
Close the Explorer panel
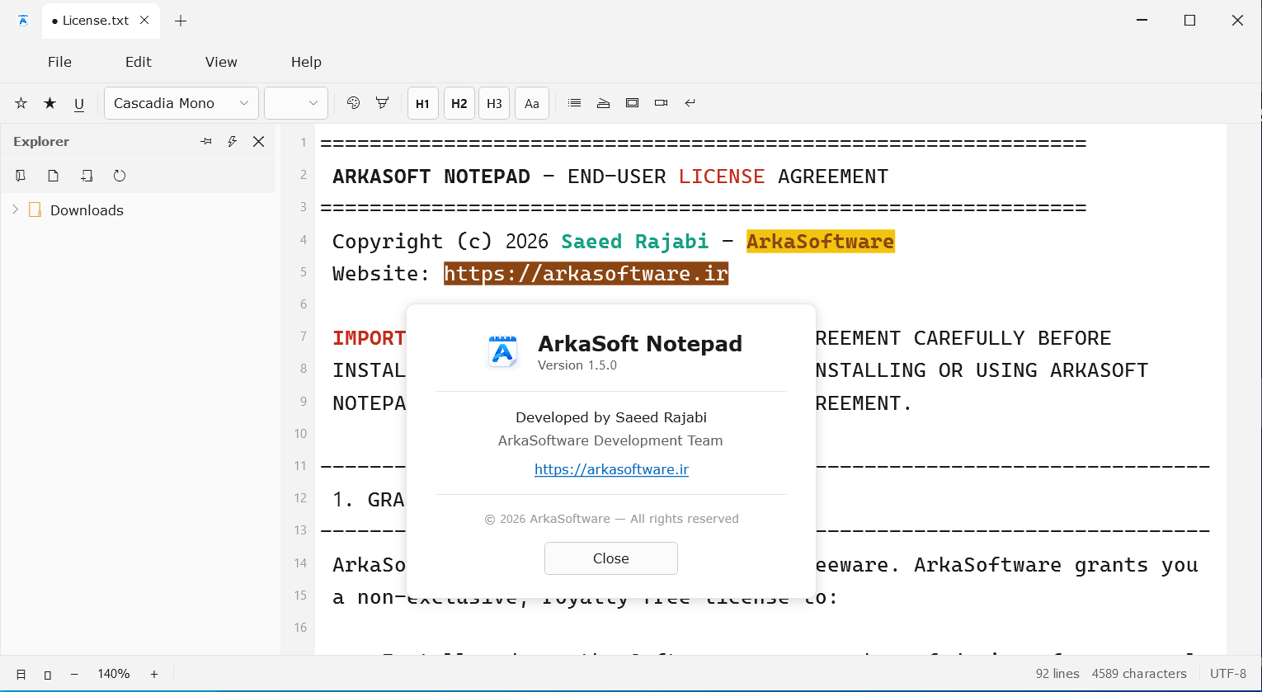tap(259, 142)
